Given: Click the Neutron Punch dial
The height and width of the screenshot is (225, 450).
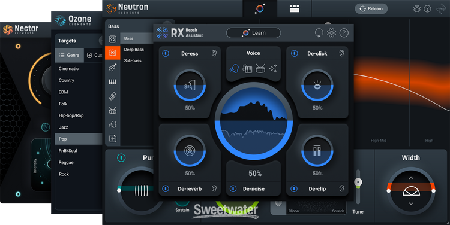Looking at the screenshot, I should point(140,191).
